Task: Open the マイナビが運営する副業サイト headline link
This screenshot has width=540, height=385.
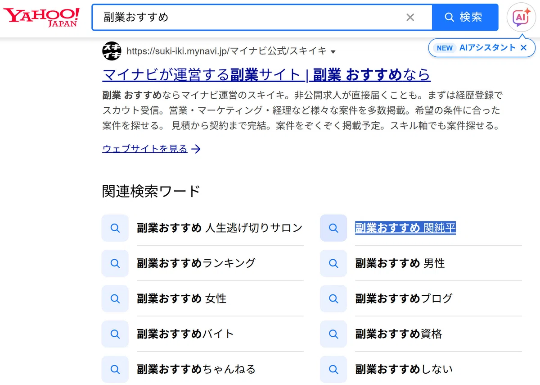Action: pos(266,74)
